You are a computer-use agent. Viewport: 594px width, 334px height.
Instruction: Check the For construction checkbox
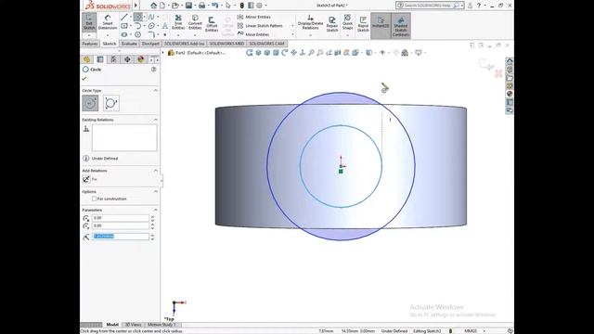pyautogui.click(x=94, y=199)
